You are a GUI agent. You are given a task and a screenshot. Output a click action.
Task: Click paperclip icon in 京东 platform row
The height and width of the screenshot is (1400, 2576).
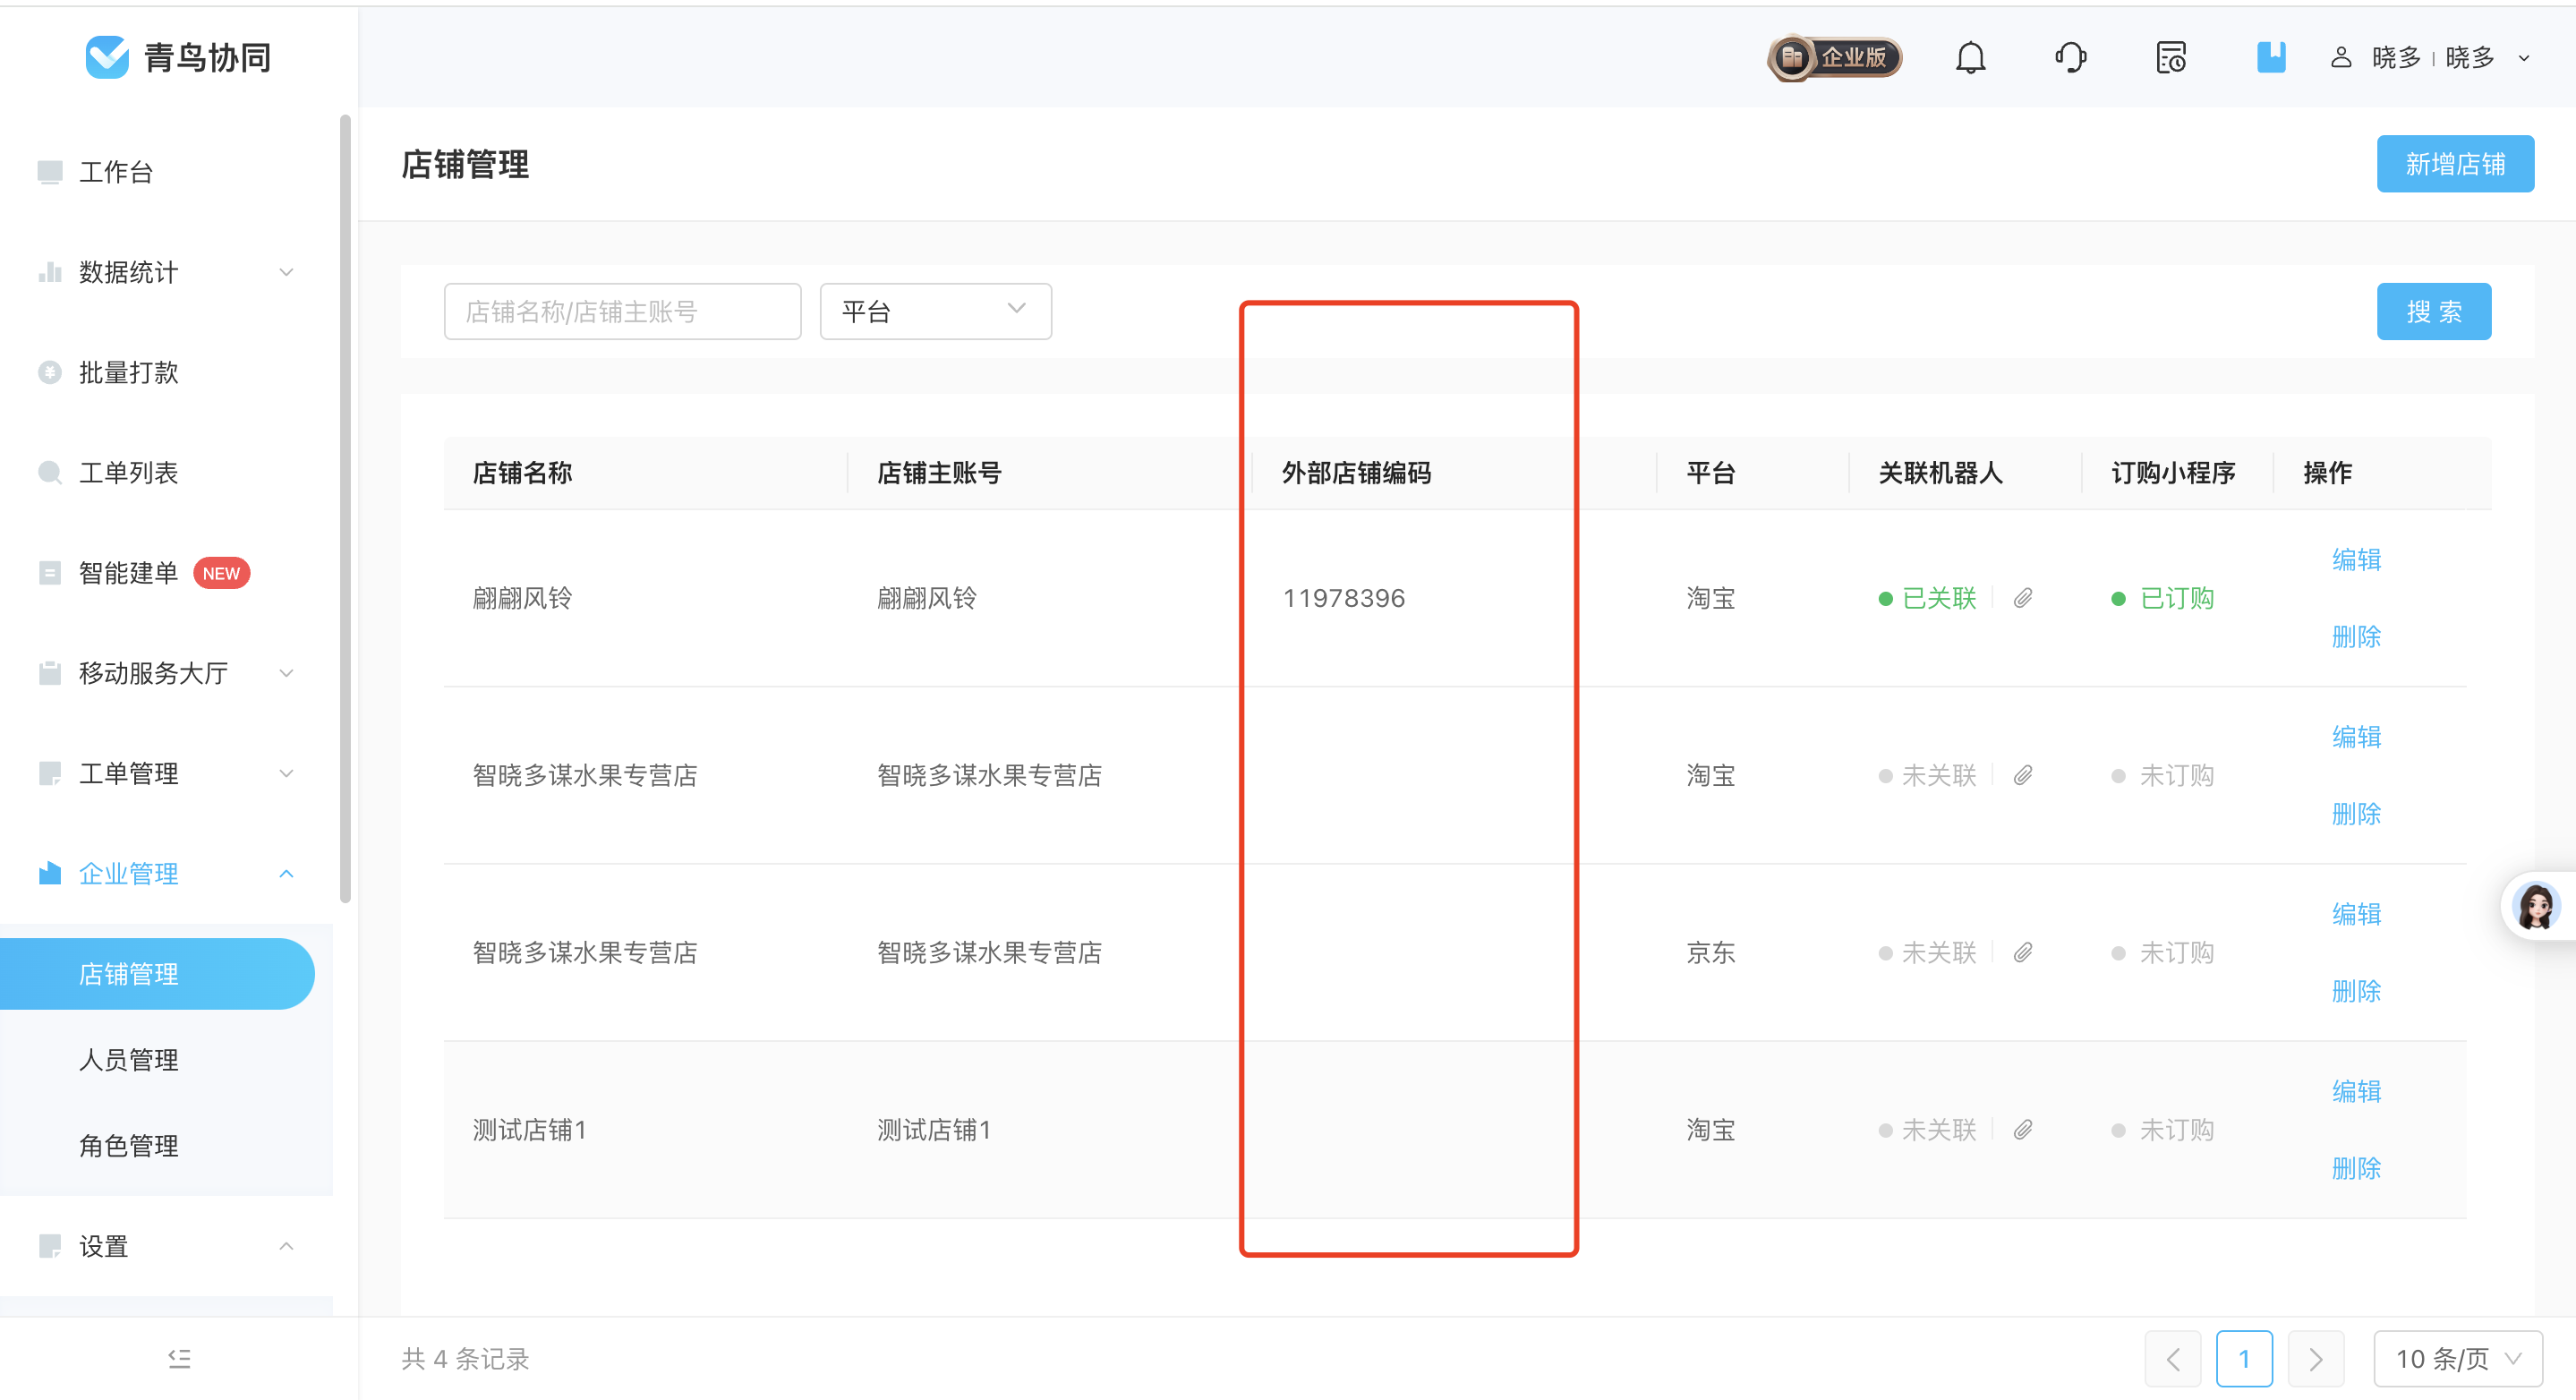pyautogui.click(x=2023, y=953)
